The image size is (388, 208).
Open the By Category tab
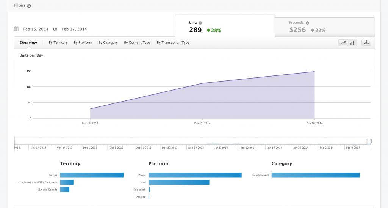point(108,43)
